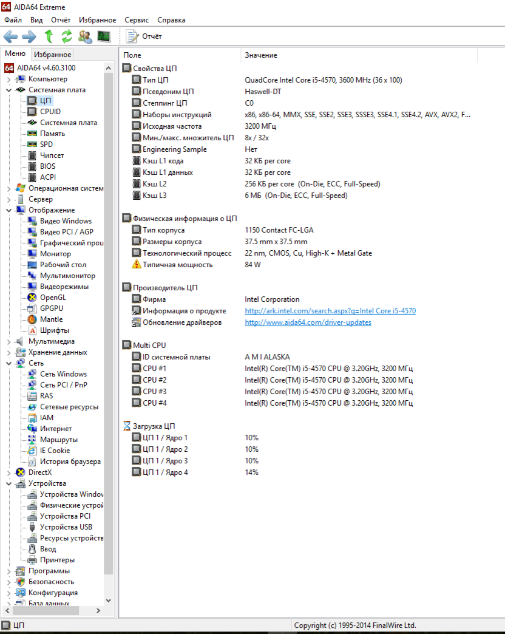Viewport: 505px width, 634px height.
Task: Select the Ввод mouse icon
Action: coord(32,549)
